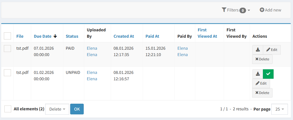Sort table by Created At column
The width and height of the screenshot is (293, 120).
click(x=124, y=36)
